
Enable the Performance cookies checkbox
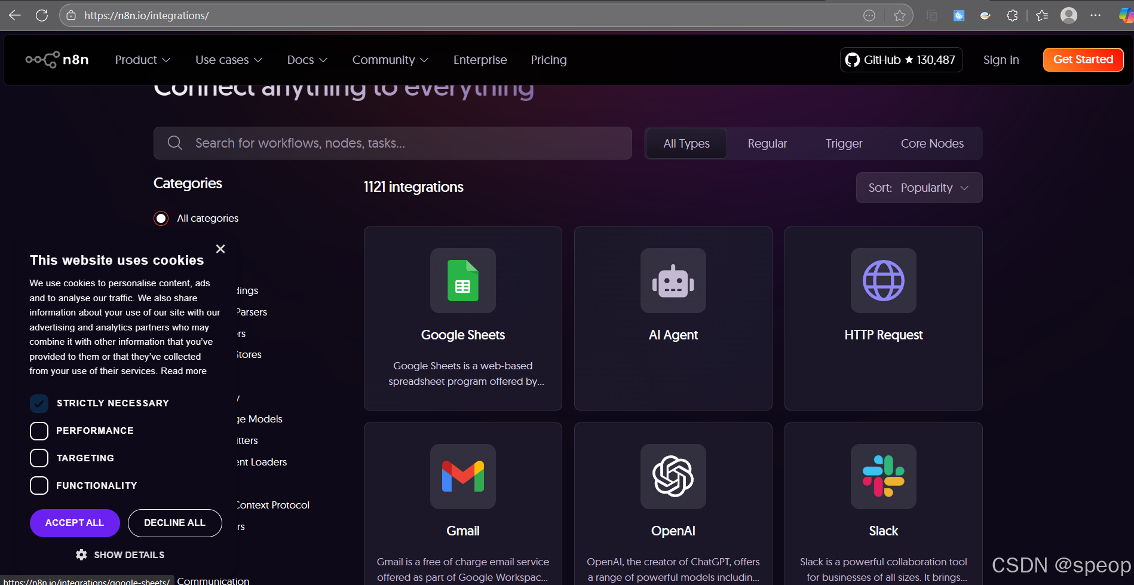click(x=39, y=431)
